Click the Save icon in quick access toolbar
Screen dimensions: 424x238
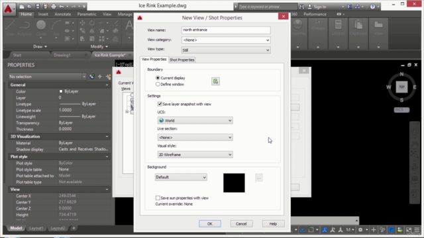[38, 7]
